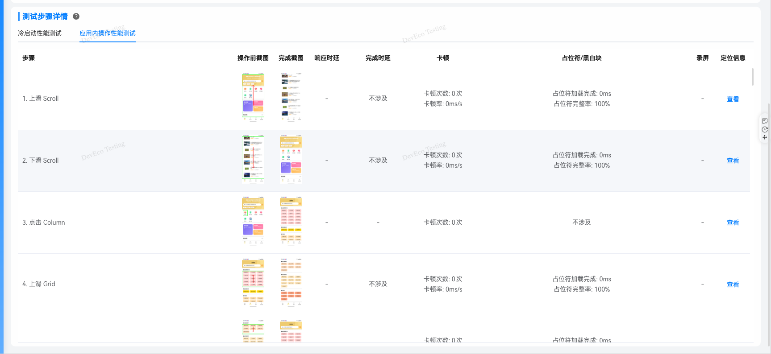Click 占位符加载完成: 0ms in 上滑 Grid row
The image size is (771, 354).
[x=582, y=279]
